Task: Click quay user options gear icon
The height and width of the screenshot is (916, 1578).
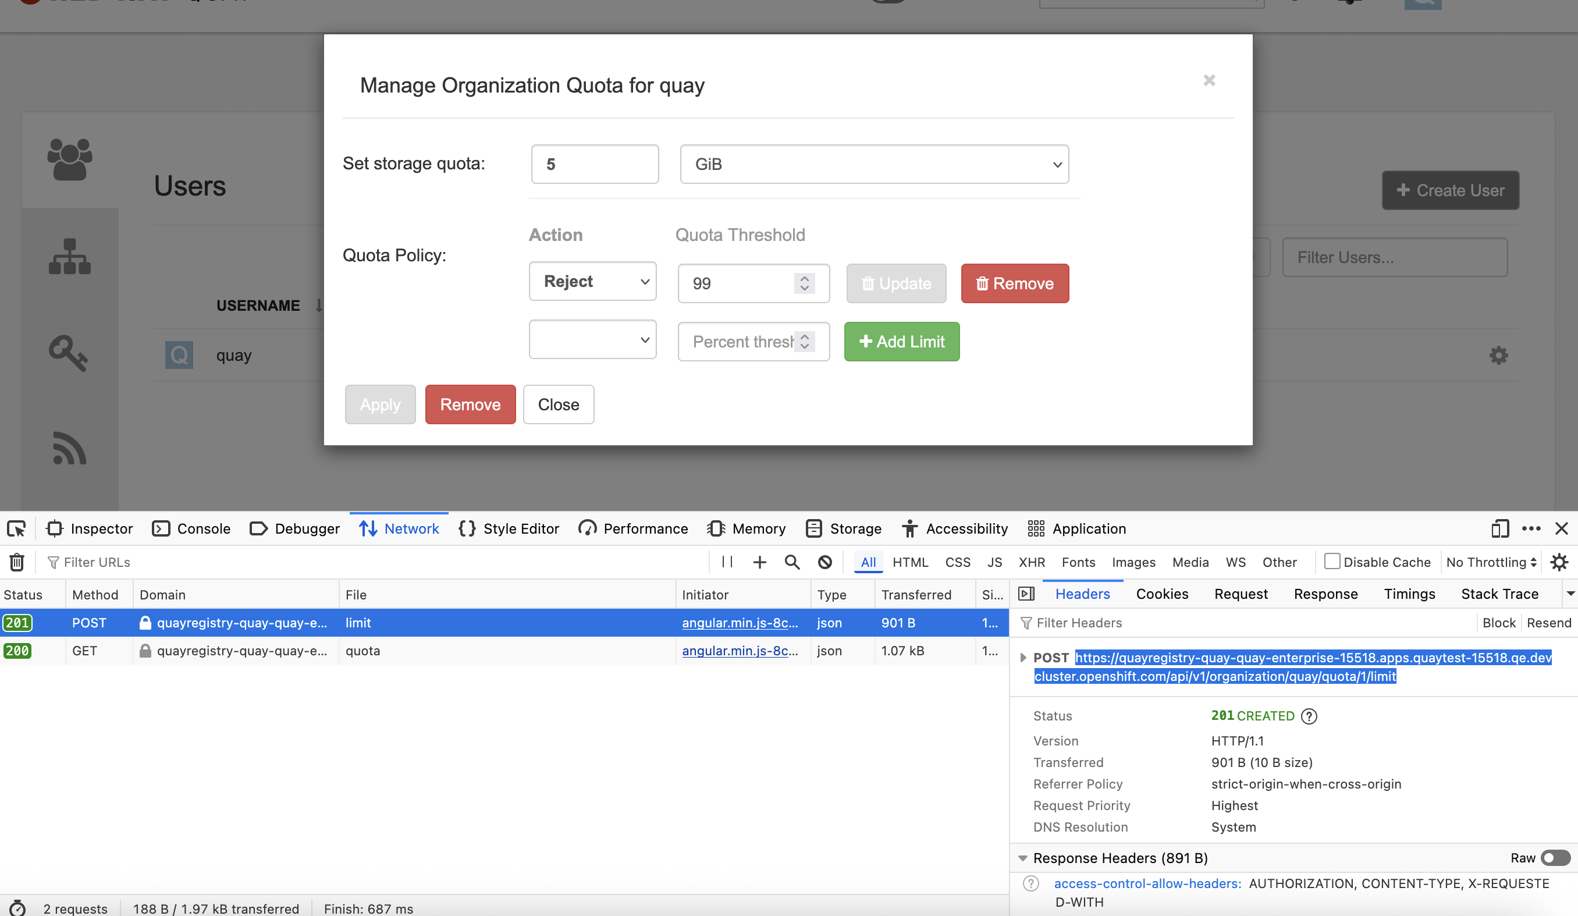Action: tap(1498, 356)
